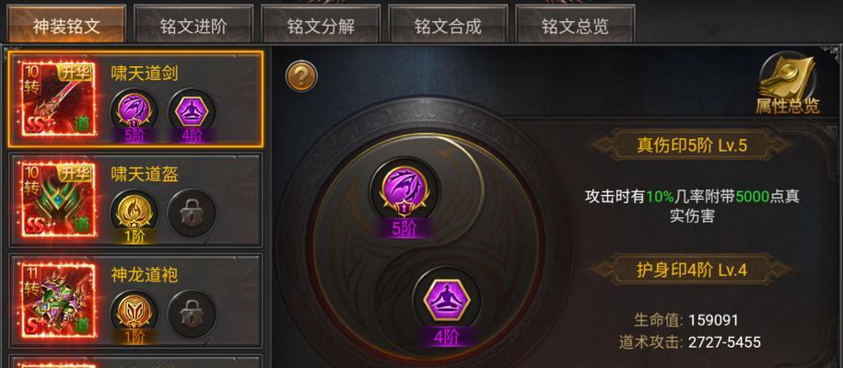Click 啸天道剑 5阶 claw rune slot

click(134, 112)
